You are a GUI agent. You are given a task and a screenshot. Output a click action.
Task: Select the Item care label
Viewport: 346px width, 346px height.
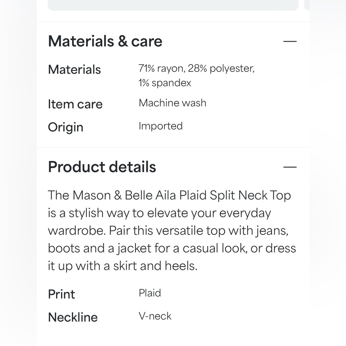[x=75, y=104]
